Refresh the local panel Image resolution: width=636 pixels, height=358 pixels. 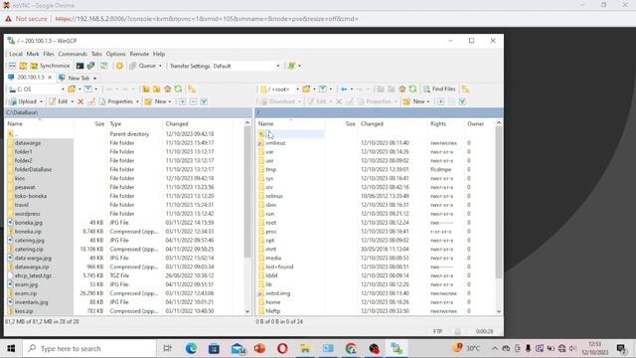tap(179, 89)
